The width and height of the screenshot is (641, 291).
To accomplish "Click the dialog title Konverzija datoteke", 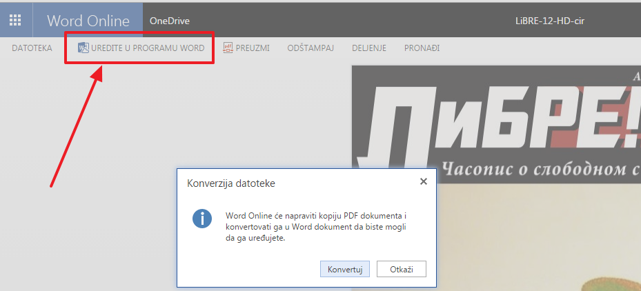I will click(x=231, y=183).
